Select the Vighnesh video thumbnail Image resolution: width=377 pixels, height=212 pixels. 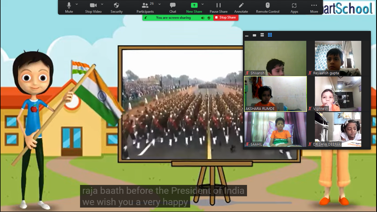pyautogui.click(x=338, y=94)
